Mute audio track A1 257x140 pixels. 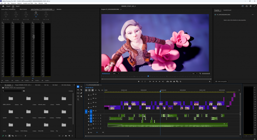(x=96, y=115)
